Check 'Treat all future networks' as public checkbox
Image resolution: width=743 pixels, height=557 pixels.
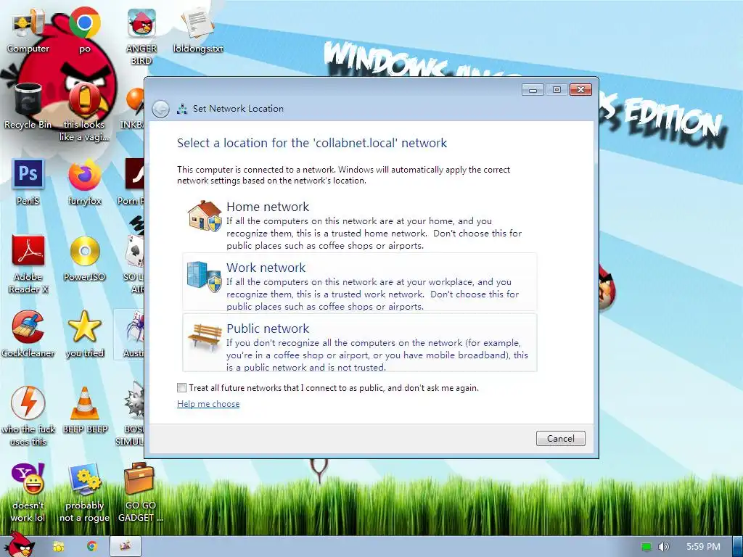pyautogui.click(x=181, y=388)
